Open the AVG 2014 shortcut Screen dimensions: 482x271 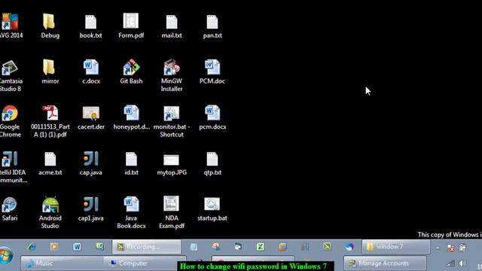click(x=10, y=26)
